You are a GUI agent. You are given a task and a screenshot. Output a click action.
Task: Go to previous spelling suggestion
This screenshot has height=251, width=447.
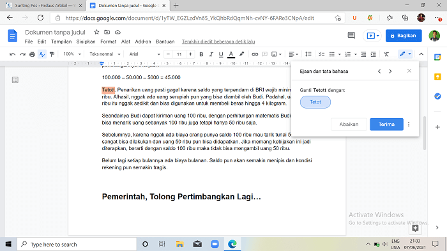(x=379, y=72)
